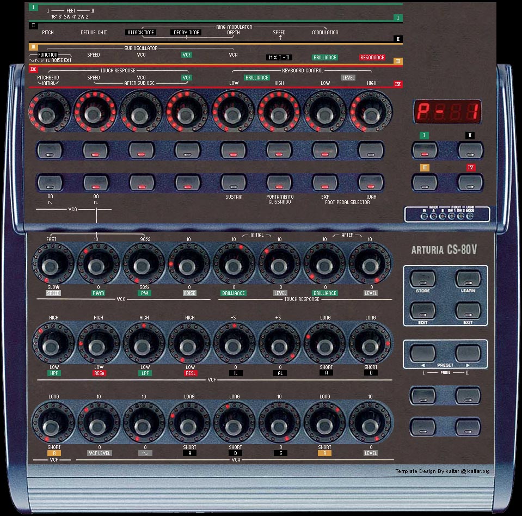Image resolution: width=522 pixels, height=516 pixels.
Task: Click the VCA sustain S knob
Action: pyautogui.click(x=280, y=423)
